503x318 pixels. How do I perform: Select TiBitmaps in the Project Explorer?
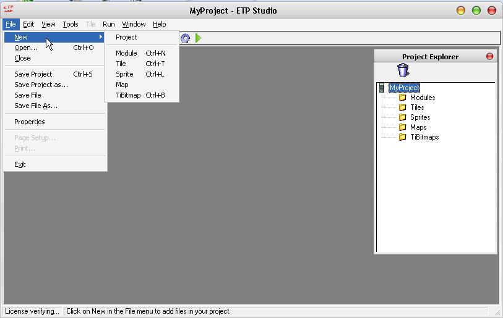[424, 137]
